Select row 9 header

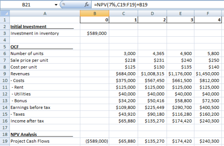(x=5, y=74)
